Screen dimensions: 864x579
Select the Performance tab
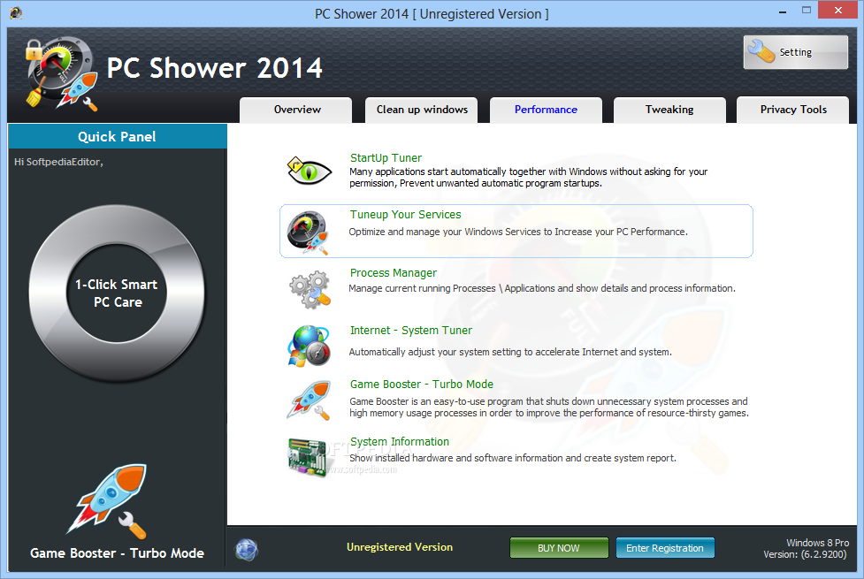[x=546, y=110]
